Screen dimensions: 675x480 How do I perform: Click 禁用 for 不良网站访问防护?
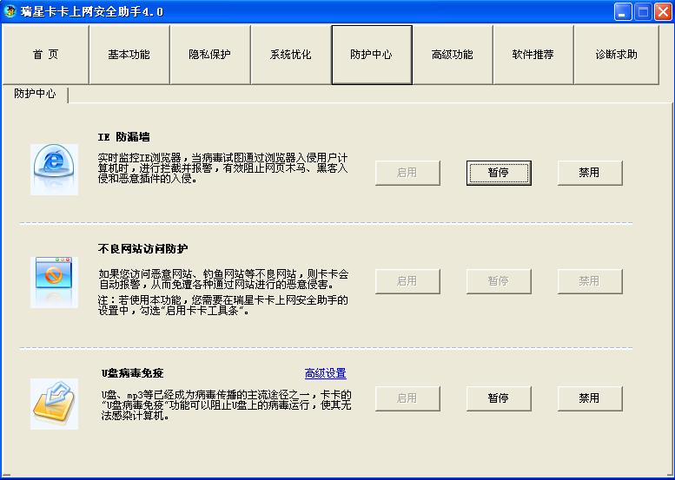tap(590, 281)
